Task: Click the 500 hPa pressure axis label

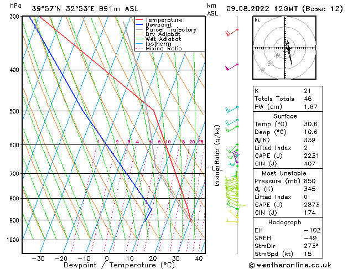Action: pos(14,111)
